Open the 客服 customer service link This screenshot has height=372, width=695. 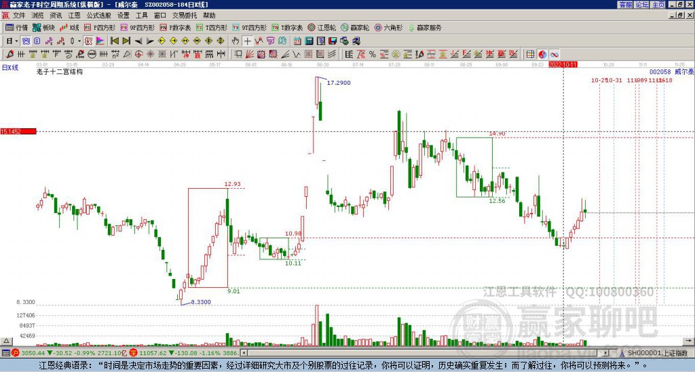(x=625, y=5)
